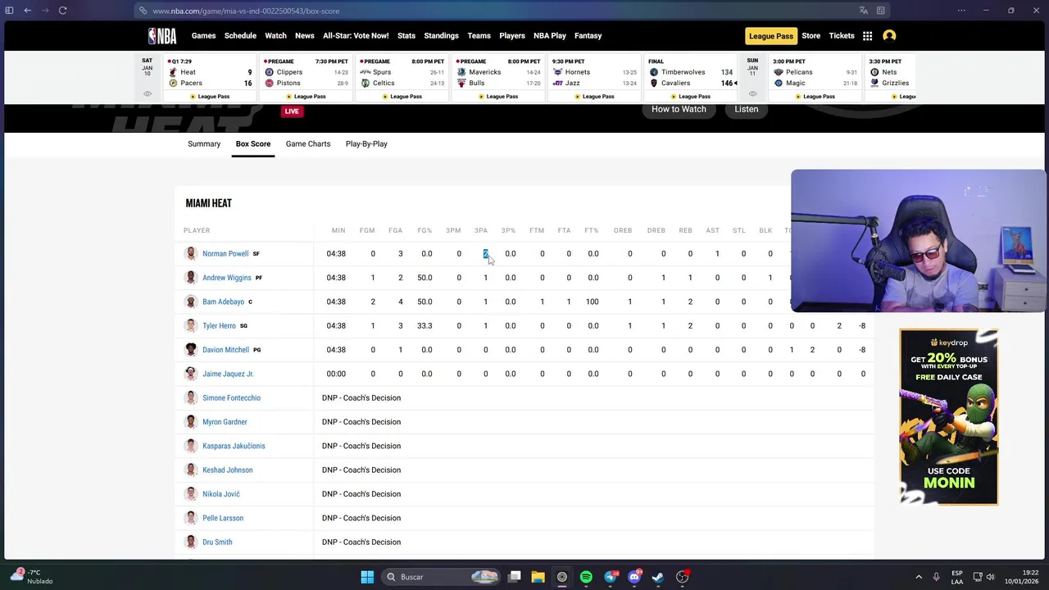This screenshot has height=590, width=1049.
Task: Click the keydrop advertisement banner
Action: click(x=948, y=417)
